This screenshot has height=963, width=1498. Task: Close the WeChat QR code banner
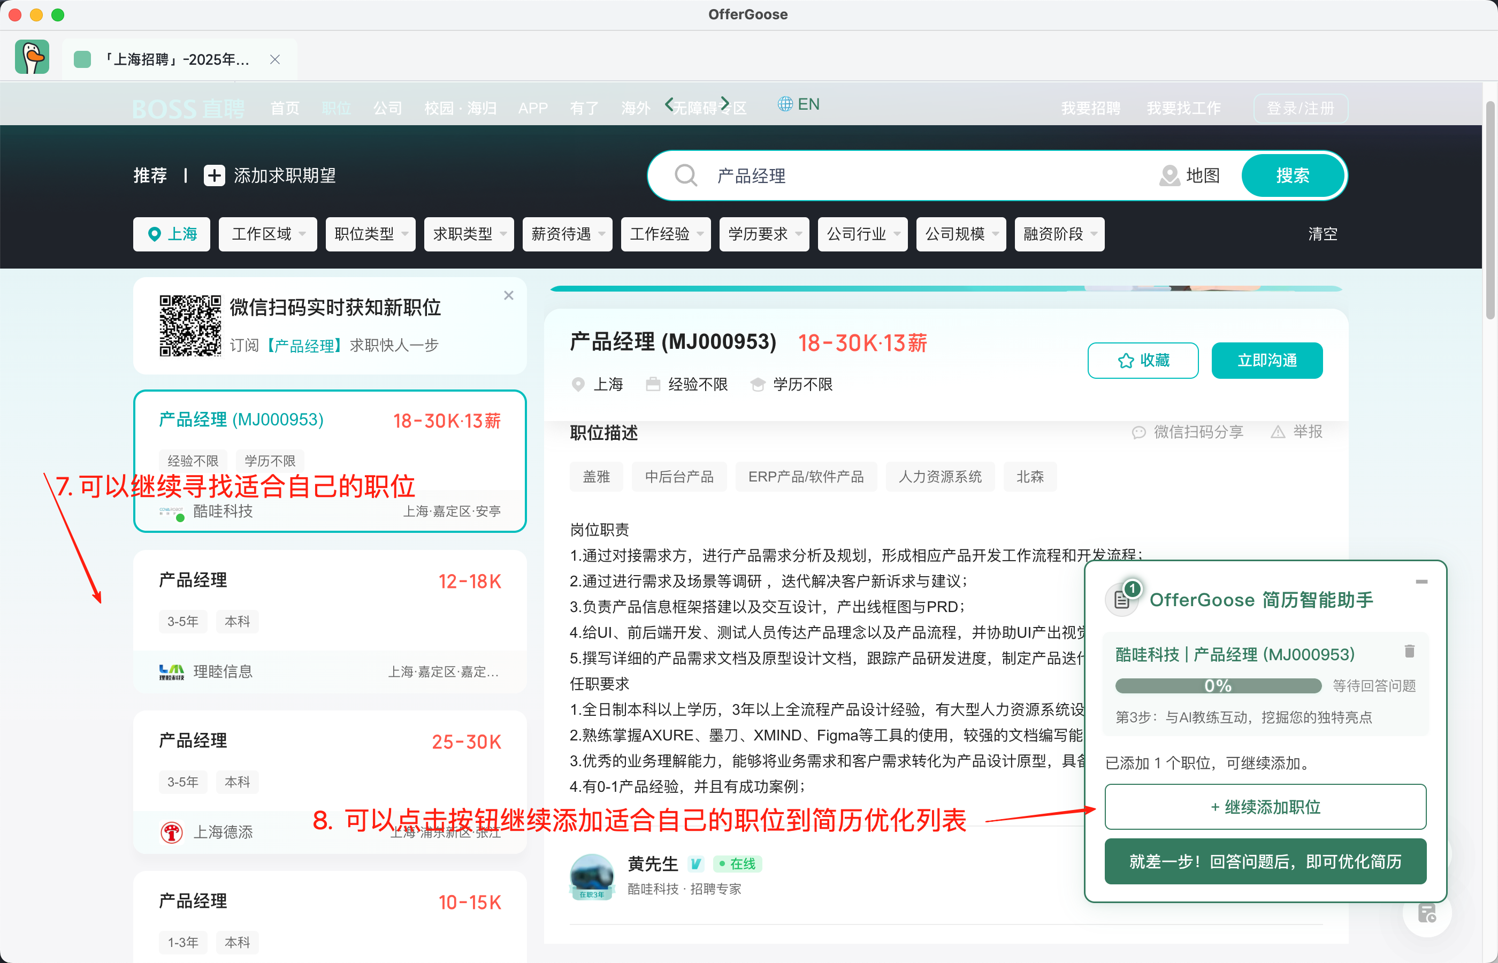[x=508, y=296]
